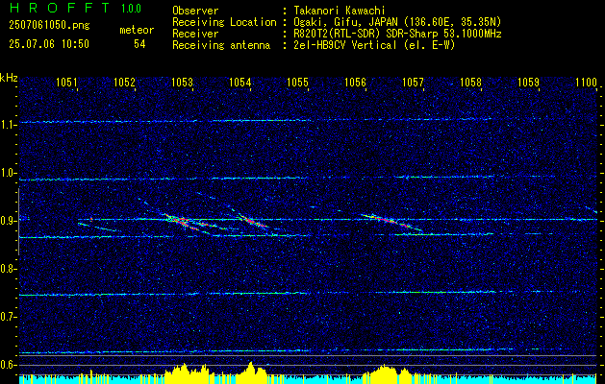
Task: Click time axis label 1100
Action: click(587, 82)
